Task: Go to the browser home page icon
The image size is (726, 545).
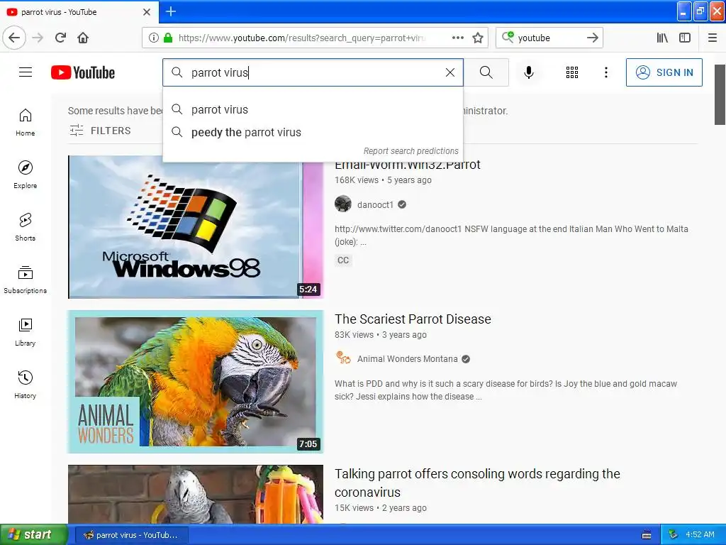Action: click(x=83, y=38)
